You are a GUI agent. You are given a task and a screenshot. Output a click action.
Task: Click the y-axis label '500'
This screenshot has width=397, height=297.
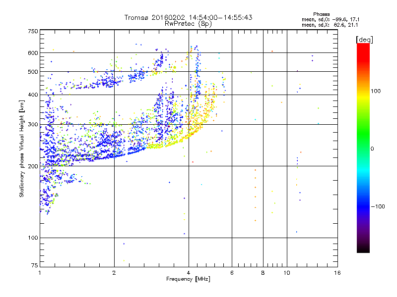coord(33,72)
